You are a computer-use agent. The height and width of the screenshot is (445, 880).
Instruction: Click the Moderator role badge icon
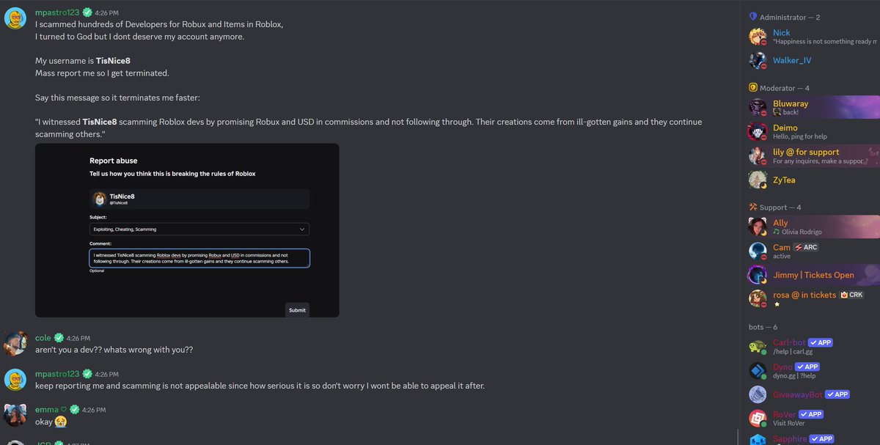[752, 88]
